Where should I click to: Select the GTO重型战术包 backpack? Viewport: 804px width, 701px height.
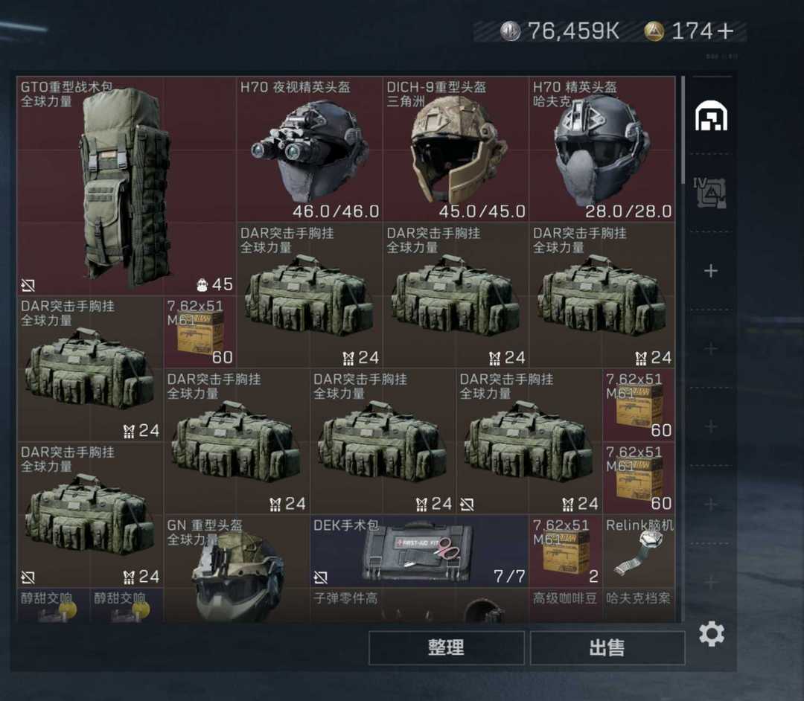coord(126,185)
